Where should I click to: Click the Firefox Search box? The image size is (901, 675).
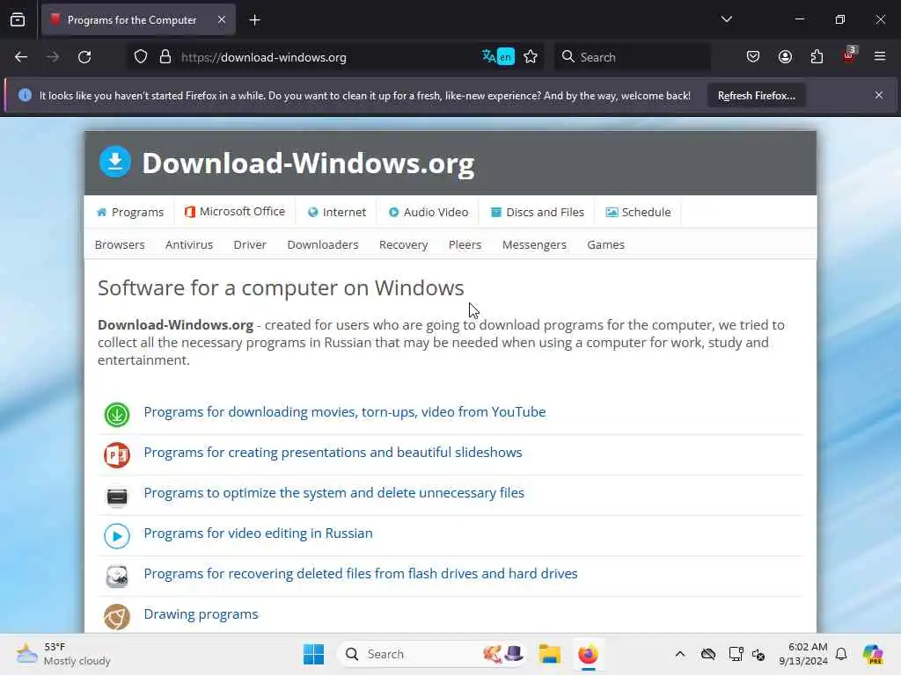click(632, 57)
